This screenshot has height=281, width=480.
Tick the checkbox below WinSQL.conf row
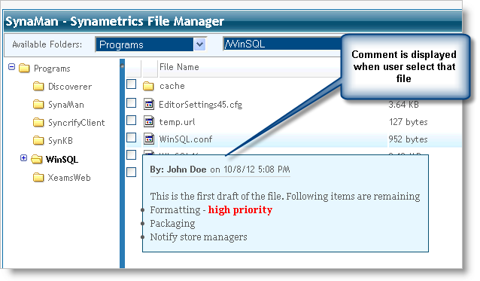coord(132,154)
